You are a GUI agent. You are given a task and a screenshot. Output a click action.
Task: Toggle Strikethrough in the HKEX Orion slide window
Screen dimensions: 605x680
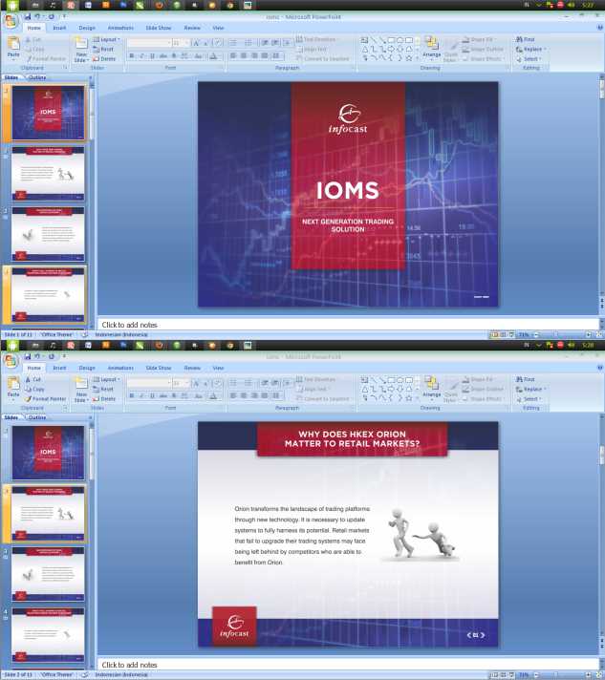[163, 396]
